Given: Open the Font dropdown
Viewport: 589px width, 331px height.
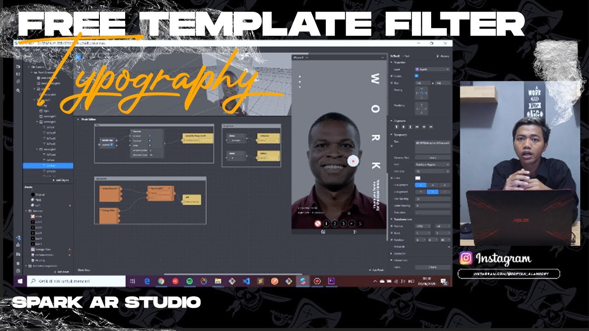Looking at the screenshot, I should click(x=432, y=164).
